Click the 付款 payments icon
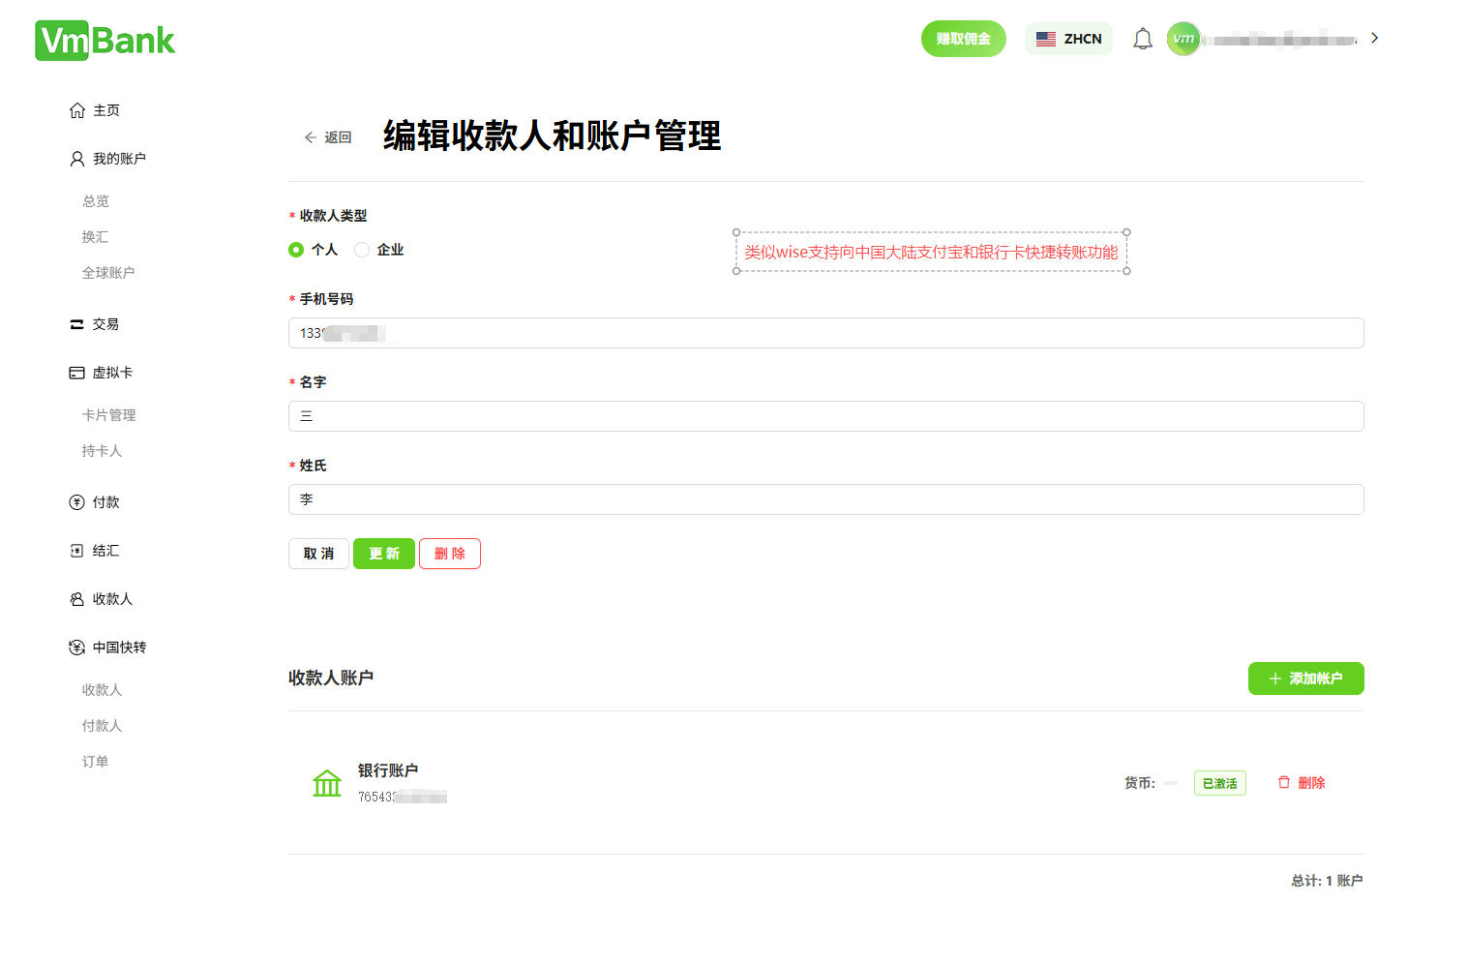1468x964 pixels. click(x=77, y=501)
